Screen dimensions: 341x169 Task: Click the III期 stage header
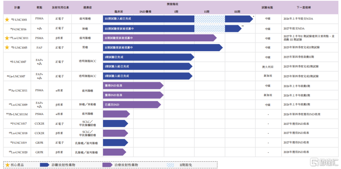tap(237, 11)
